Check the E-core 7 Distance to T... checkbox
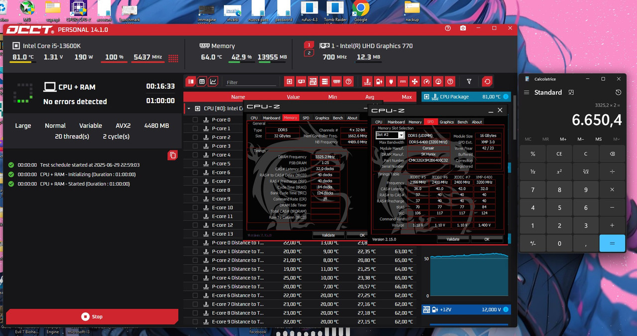Viewport: 637px width, 336px height. 195,304
